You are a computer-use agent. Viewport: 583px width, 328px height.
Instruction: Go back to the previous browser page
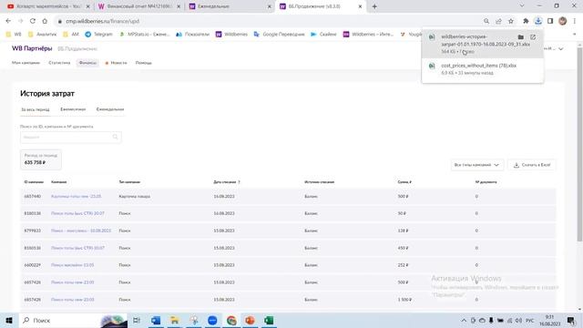(8, 21)
